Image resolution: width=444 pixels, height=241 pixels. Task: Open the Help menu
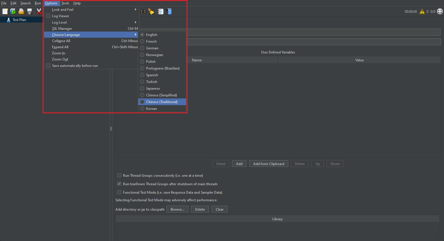click(x=77, y=3)
